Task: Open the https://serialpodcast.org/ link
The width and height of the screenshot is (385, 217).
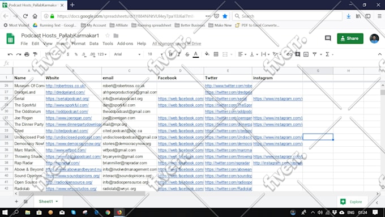Action: pyautogui.click(x=67, y=99)
